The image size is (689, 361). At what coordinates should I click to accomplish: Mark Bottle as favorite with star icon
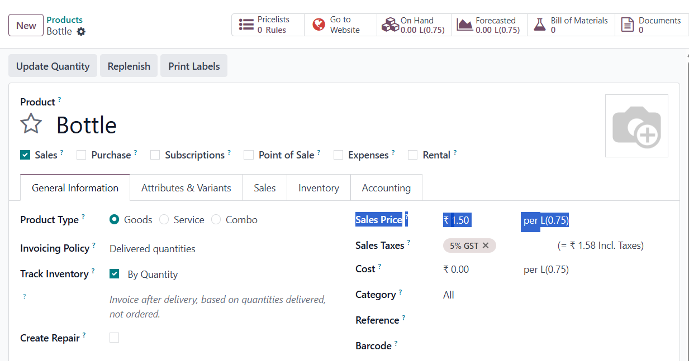(x=31, y=124)
